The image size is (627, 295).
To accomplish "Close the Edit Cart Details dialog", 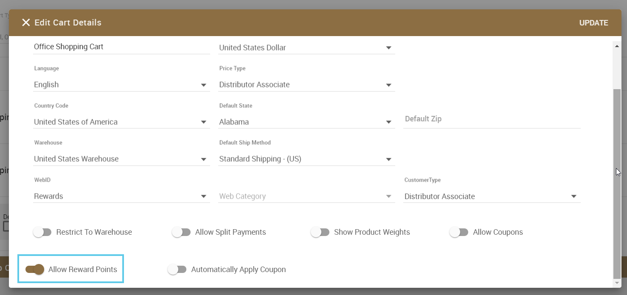I will pos(26,22).
